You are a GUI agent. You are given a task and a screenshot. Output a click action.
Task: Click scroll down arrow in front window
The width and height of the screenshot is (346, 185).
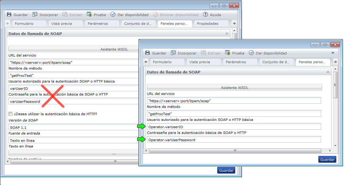pos(335,145)
